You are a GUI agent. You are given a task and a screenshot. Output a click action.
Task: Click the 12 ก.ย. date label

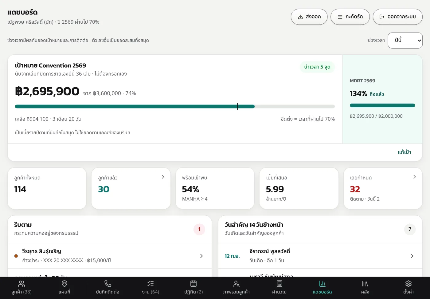coord(232,256)
